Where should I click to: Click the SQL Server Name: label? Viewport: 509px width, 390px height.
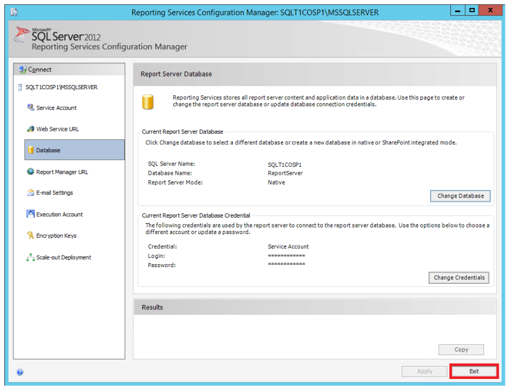click(x=171, y=164)
